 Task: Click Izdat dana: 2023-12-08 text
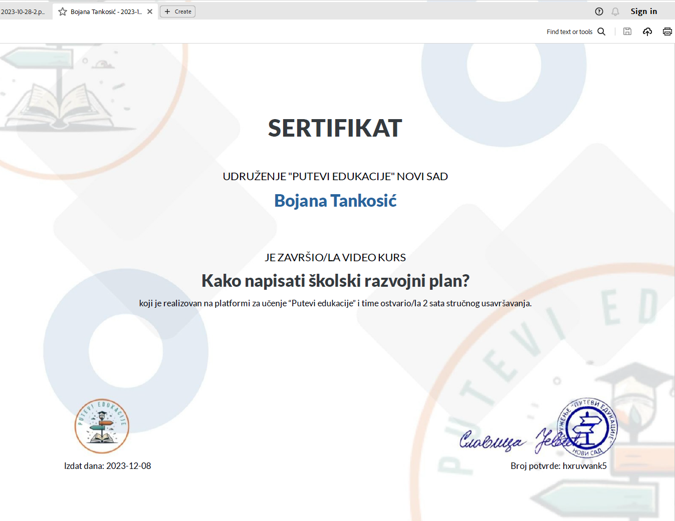[108, 466]
